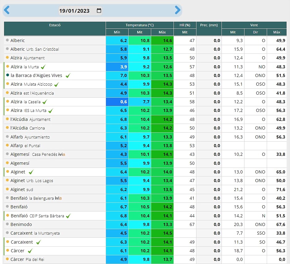Open the l'Alcúdia Ajuntament station
290x264 pixels.
click(x=30, y=119)
